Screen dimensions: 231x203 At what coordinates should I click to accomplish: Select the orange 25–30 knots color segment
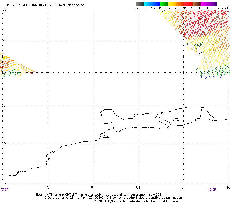[x=180, y=4]
